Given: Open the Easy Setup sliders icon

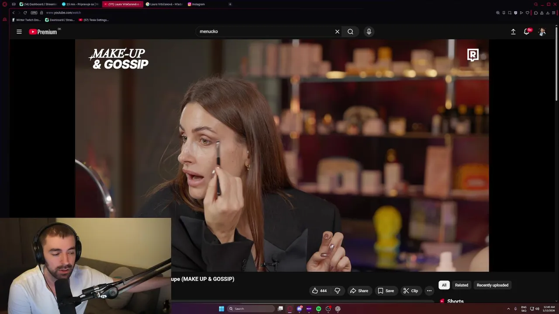Looking at the screenshot, I should (x=554, y=13).
